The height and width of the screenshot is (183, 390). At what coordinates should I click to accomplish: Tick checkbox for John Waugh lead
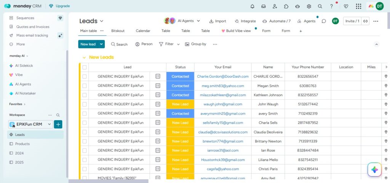pyautogui.click(x=85, y=104)
